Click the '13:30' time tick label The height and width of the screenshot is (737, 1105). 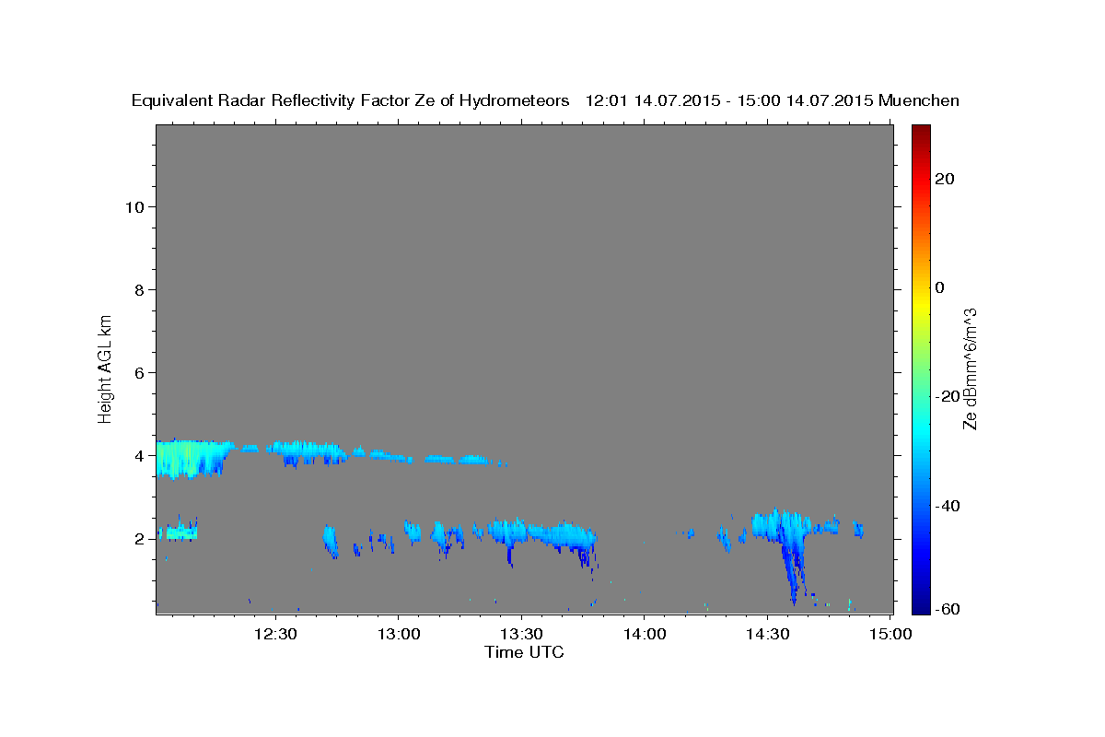point(521,635)
